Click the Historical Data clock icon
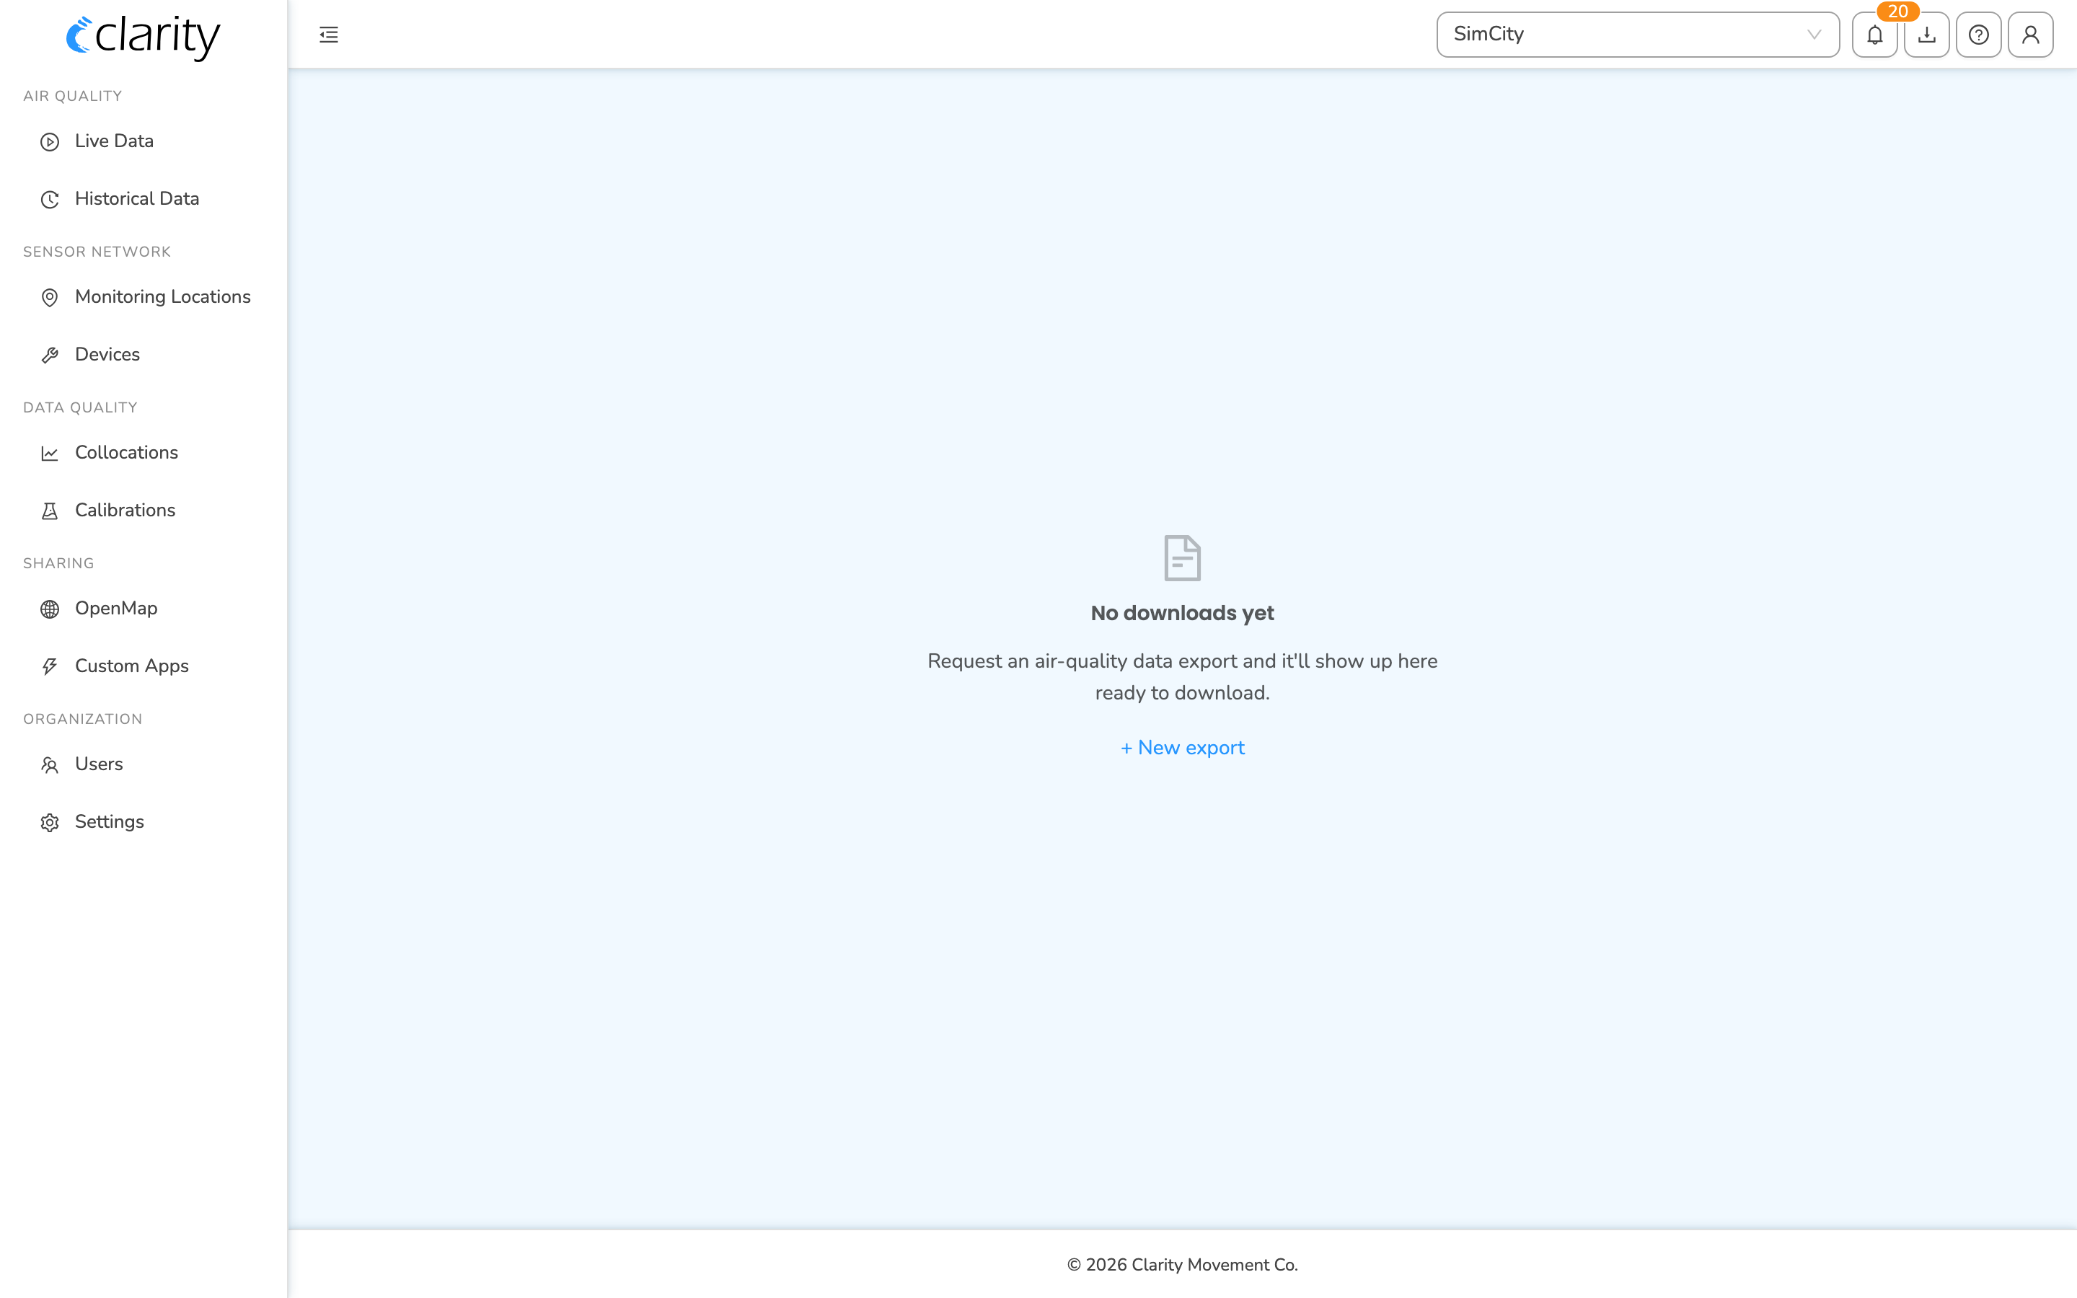The height and width of the screenshot is (1298, 2077). tap(50, 199)
